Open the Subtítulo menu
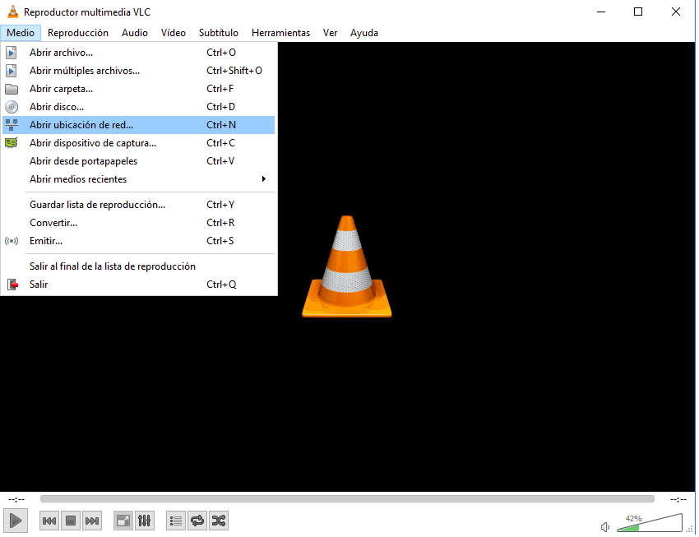 [219, 33]
